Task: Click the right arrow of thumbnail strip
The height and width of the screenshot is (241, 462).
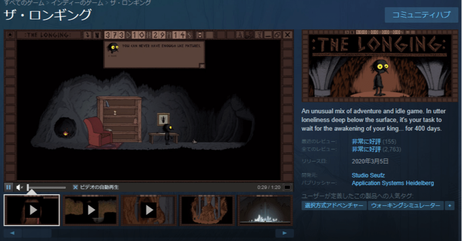Action: (x=284, y=233)
